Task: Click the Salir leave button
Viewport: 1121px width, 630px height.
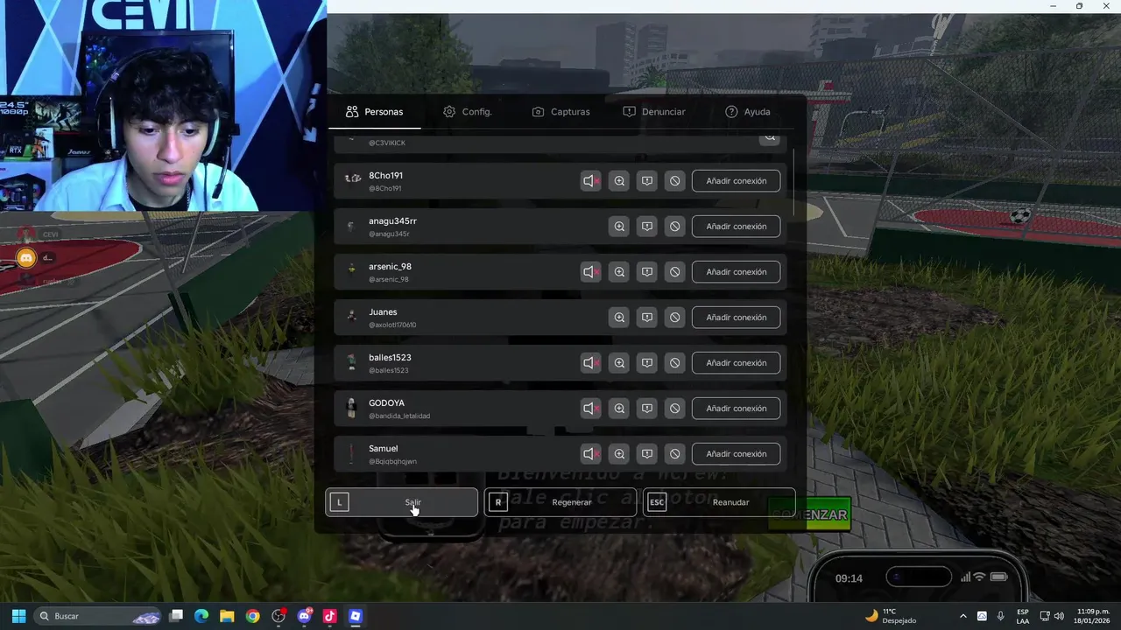Action: click(402, 502)
